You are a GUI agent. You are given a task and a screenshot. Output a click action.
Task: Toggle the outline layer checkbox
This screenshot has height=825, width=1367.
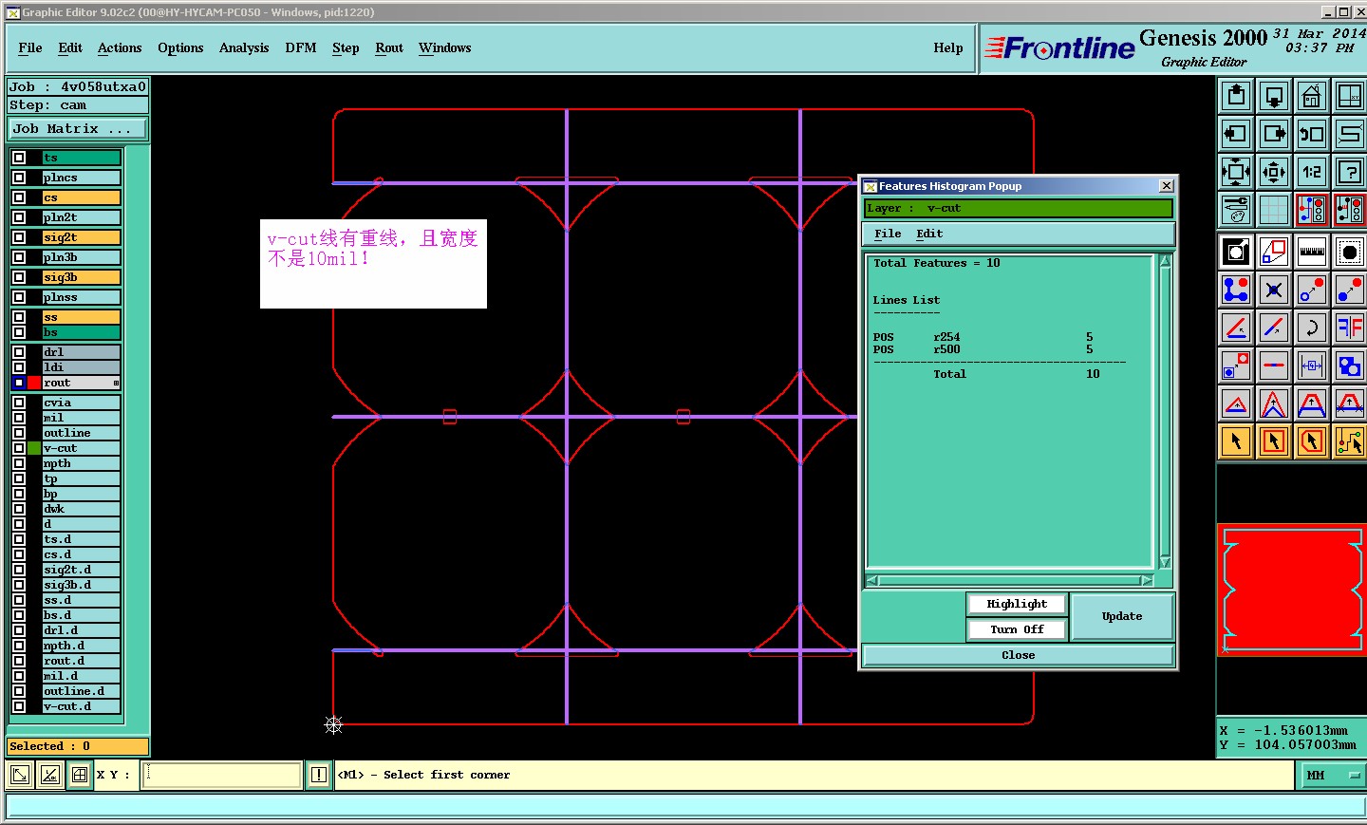[x=19, y=433]
